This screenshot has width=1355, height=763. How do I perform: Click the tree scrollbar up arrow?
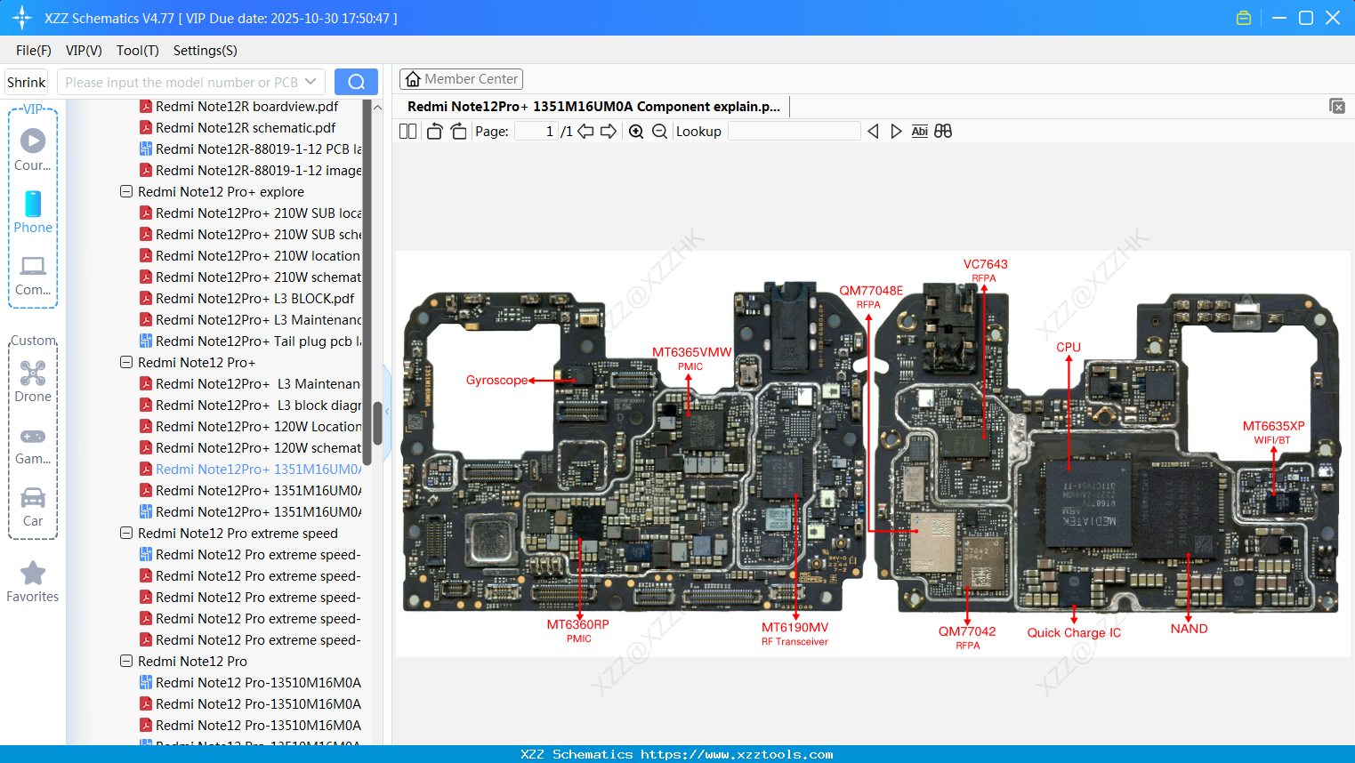coord(377,107)
